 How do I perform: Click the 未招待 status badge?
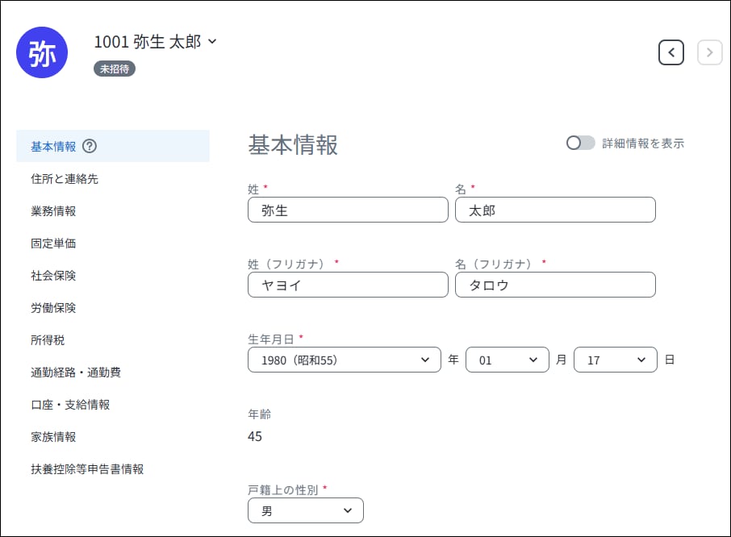(115, 69)
